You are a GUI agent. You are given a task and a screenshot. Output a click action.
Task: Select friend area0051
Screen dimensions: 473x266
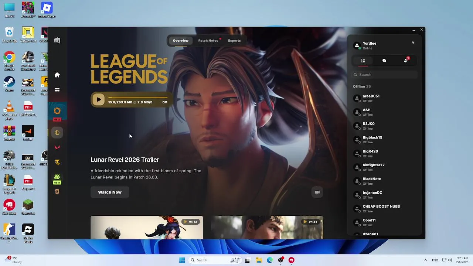[x=384, y=98]
